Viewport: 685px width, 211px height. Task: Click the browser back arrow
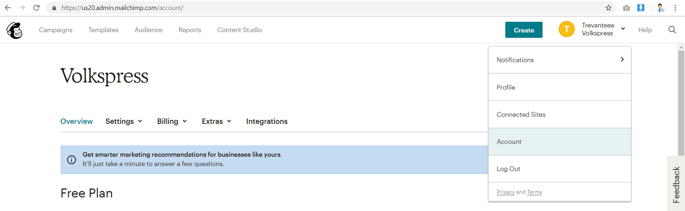8,8
